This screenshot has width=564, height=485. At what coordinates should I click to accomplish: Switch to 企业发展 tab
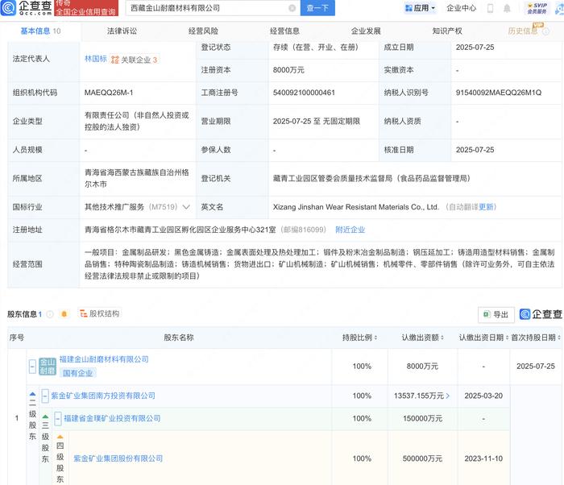click(366, 31)
